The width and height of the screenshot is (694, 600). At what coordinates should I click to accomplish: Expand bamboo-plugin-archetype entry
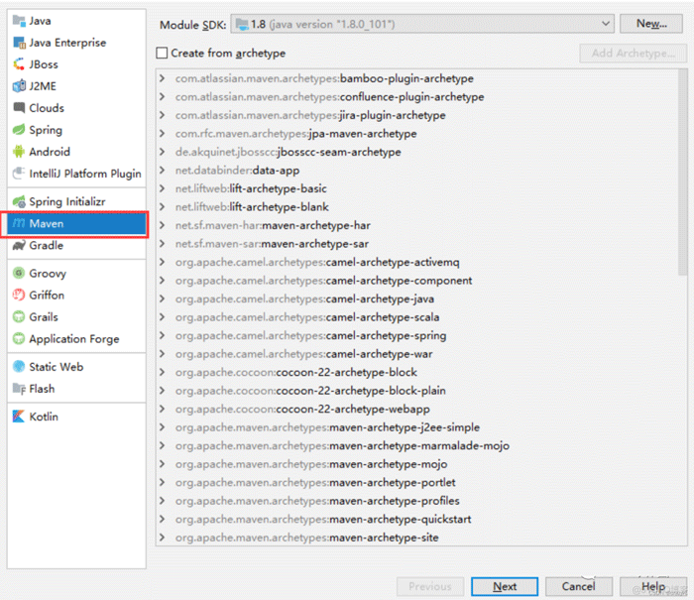click(x=162, y=78)
